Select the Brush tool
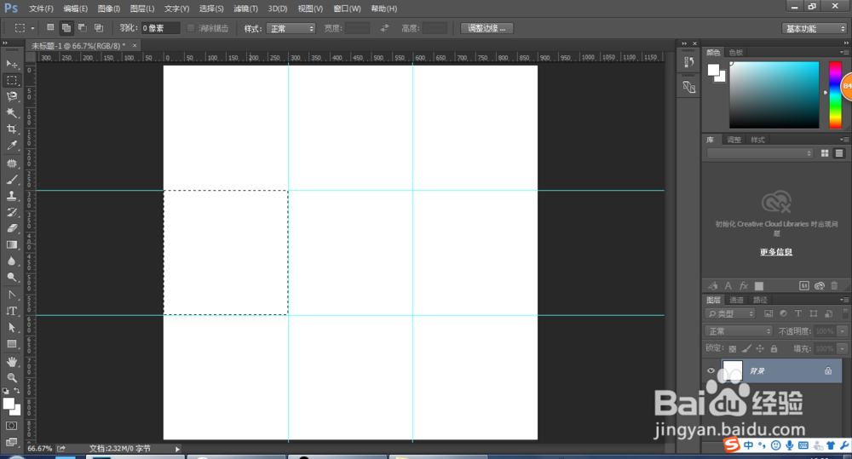 (x=11, y=180)
